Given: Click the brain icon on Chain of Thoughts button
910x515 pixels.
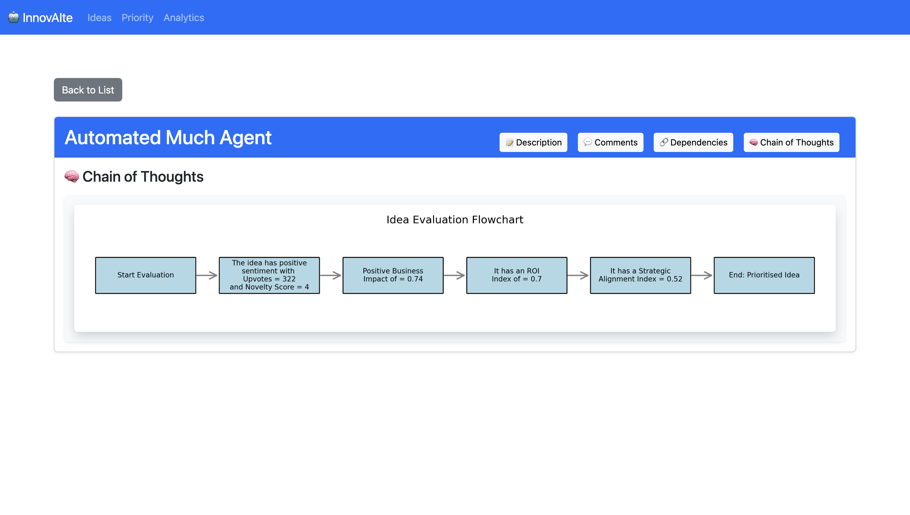Looking at the screenshot, I should [x=753, y=142].
